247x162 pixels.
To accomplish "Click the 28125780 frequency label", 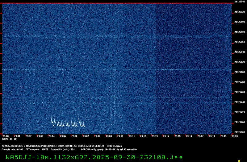I will point(240,82).
